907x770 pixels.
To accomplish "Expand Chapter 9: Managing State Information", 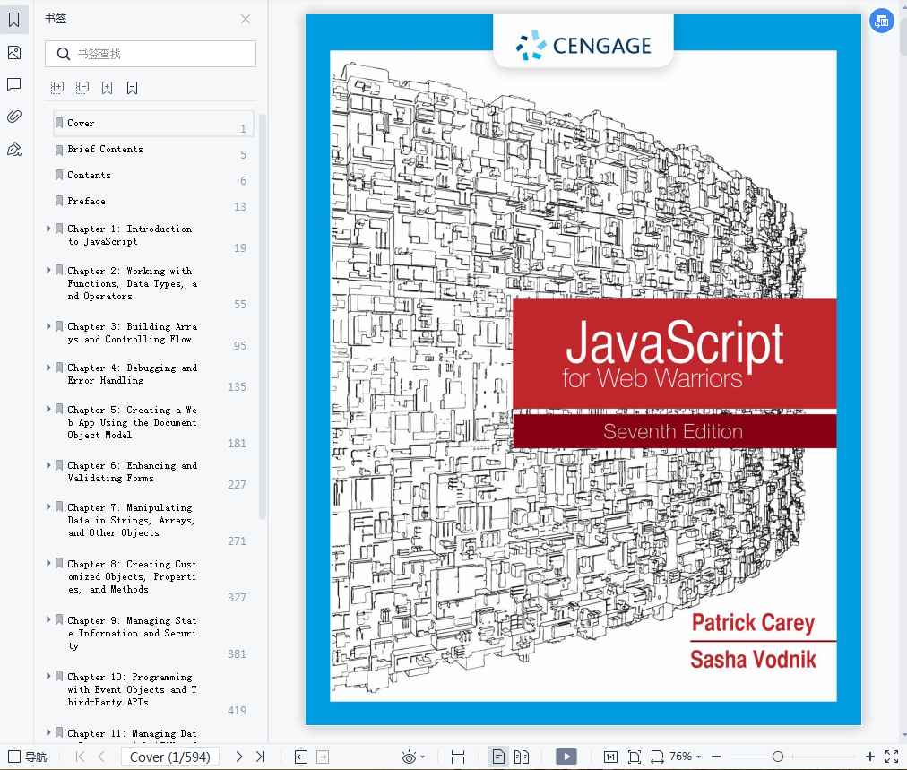I will pos(48,619).
